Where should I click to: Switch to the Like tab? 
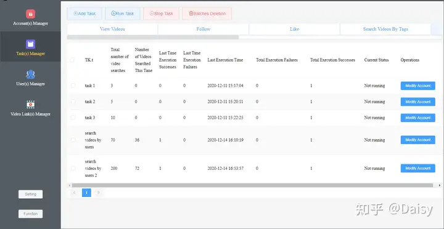click(x=295, y=29)
